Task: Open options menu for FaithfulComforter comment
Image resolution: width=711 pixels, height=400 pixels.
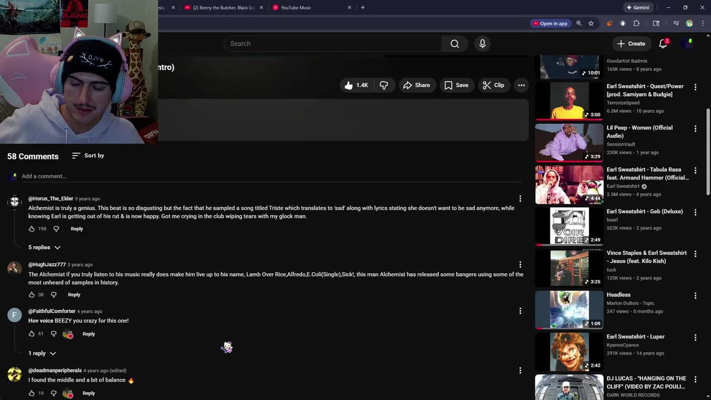Action: tap(520, 311)
